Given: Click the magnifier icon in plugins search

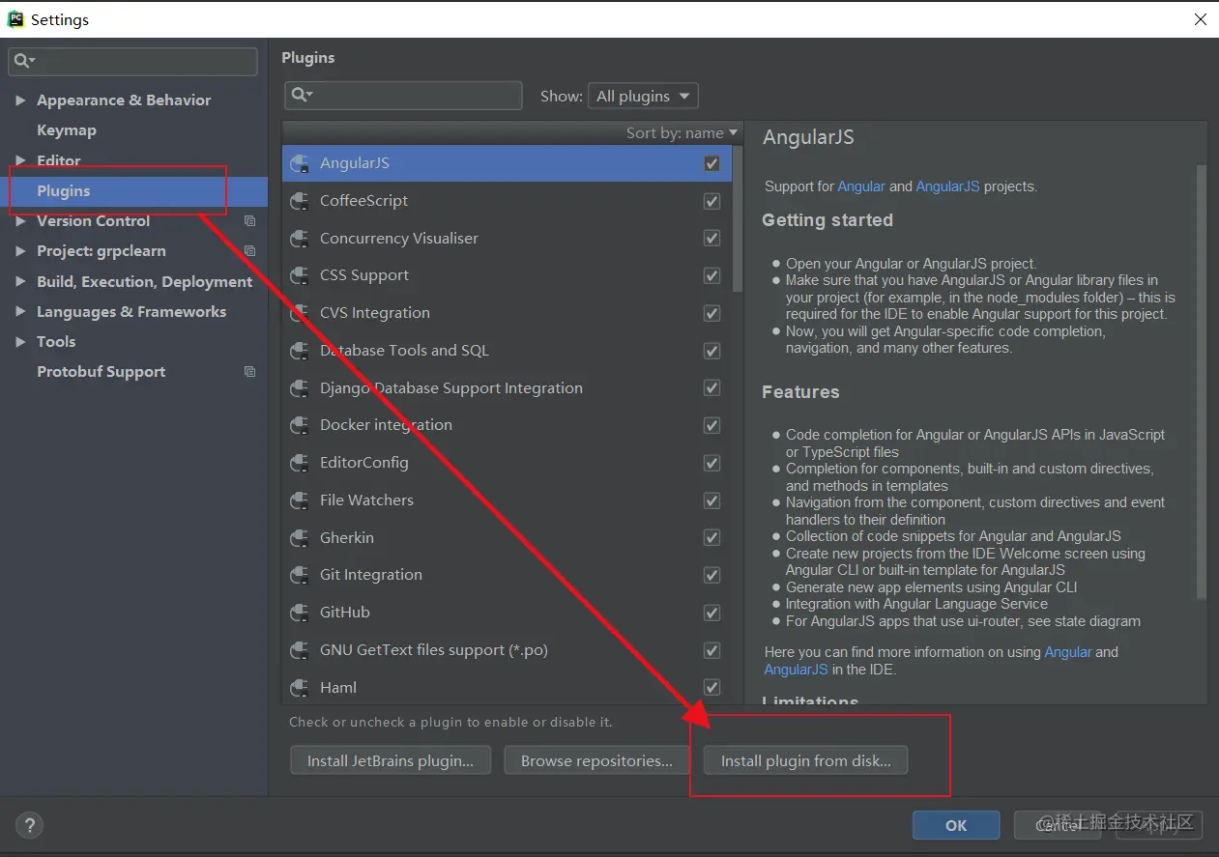Looking at the screenshot, I should [x=301, y=94].
